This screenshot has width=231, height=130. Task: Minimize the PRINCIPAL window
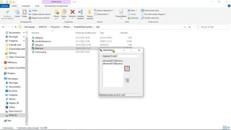(x=124, y=51)
